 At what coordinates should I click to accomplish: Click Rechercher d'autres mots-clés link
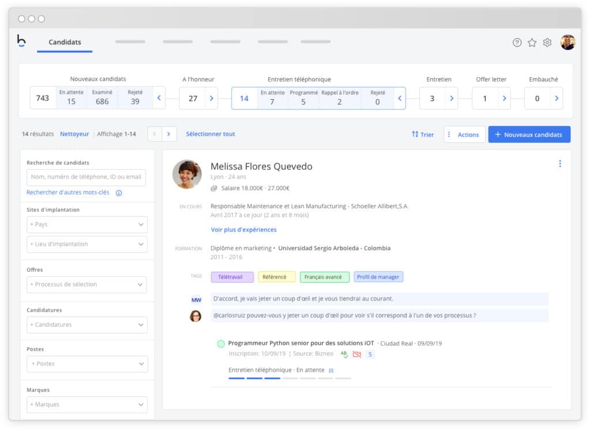[68, 192]
